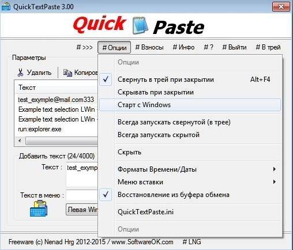Enable Всегда запускать скрытой option

(190, 135)
